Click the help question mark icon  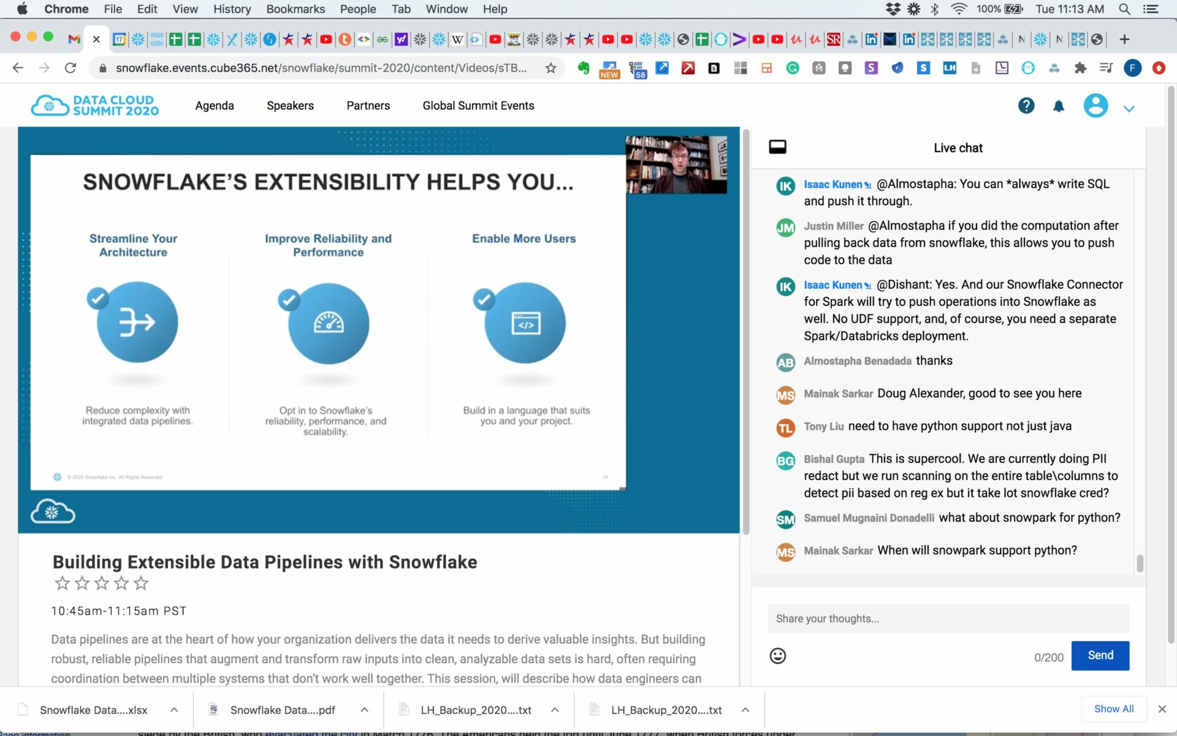[x=1026, y=105]
